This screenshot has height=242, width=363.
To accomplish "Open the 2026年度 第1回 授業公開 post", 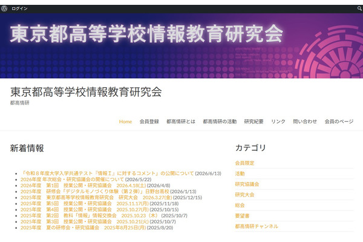I will click(83, 186).
